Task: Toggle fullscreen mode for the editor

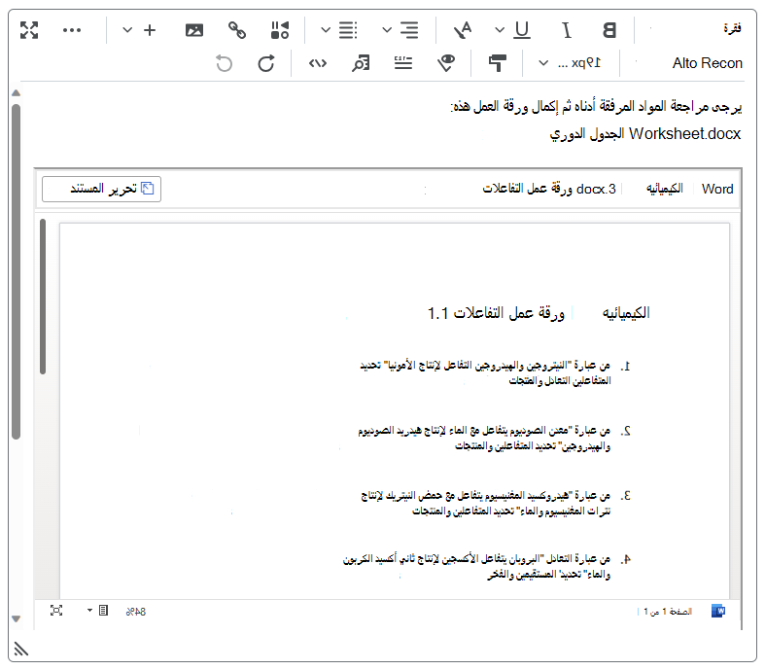Action: click(29, 30)
